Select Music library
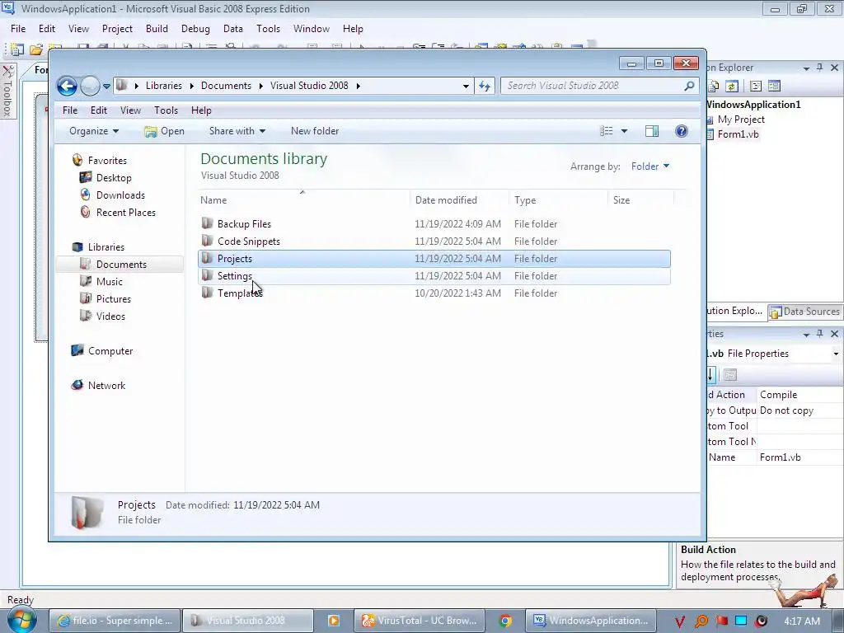 pyautogui.click(x=110, y=282)
